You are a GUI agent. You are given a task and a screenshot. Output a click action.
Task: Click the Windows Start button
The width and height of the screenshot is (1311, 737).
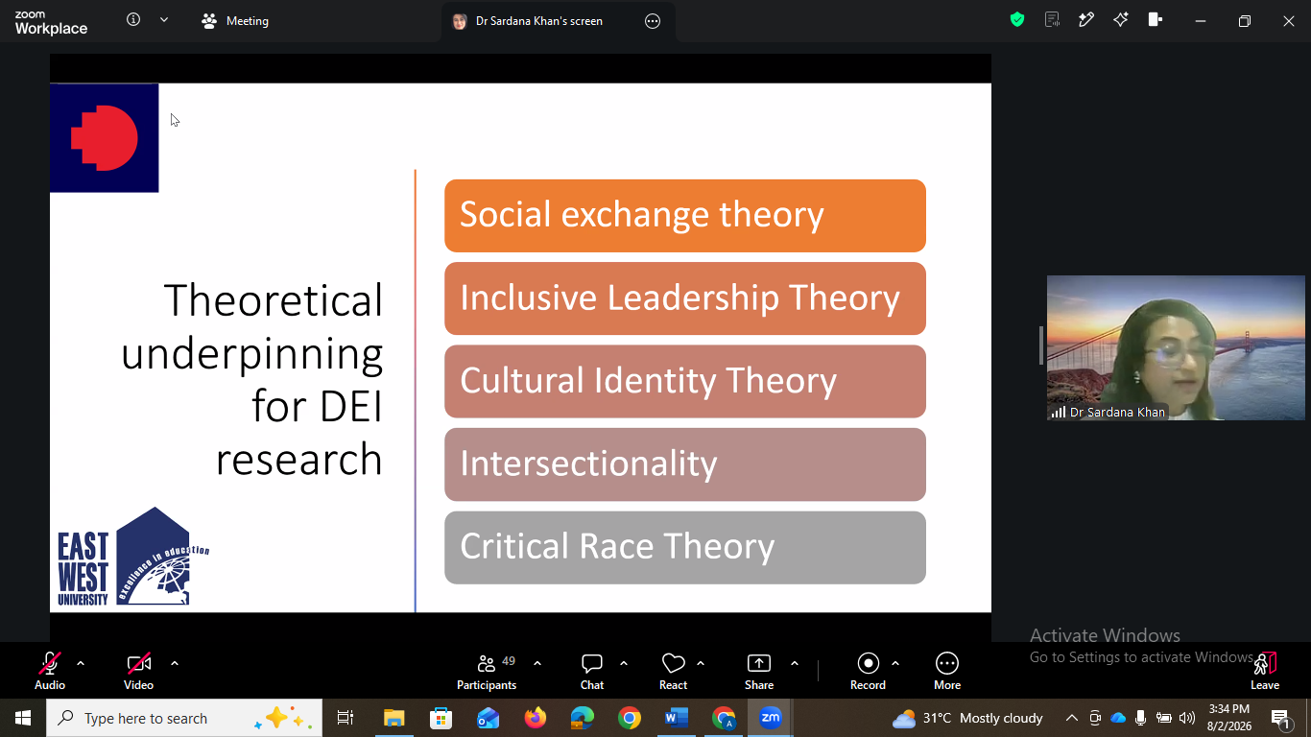click(23, 718)
